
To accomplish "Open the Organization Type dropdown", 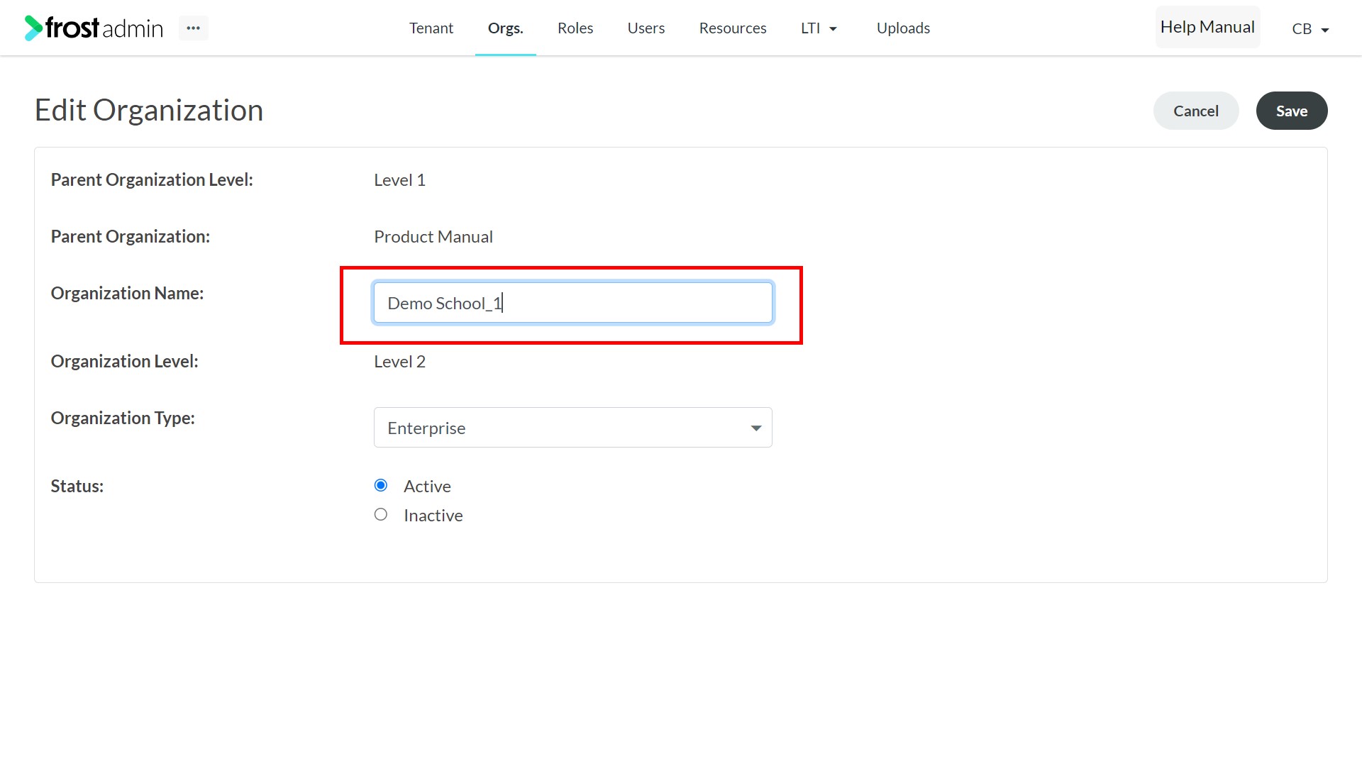I will [572, 428].
